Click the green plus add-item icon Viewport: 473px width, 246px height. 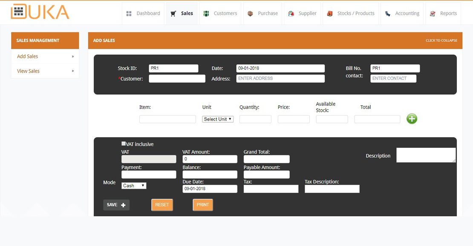412,119
